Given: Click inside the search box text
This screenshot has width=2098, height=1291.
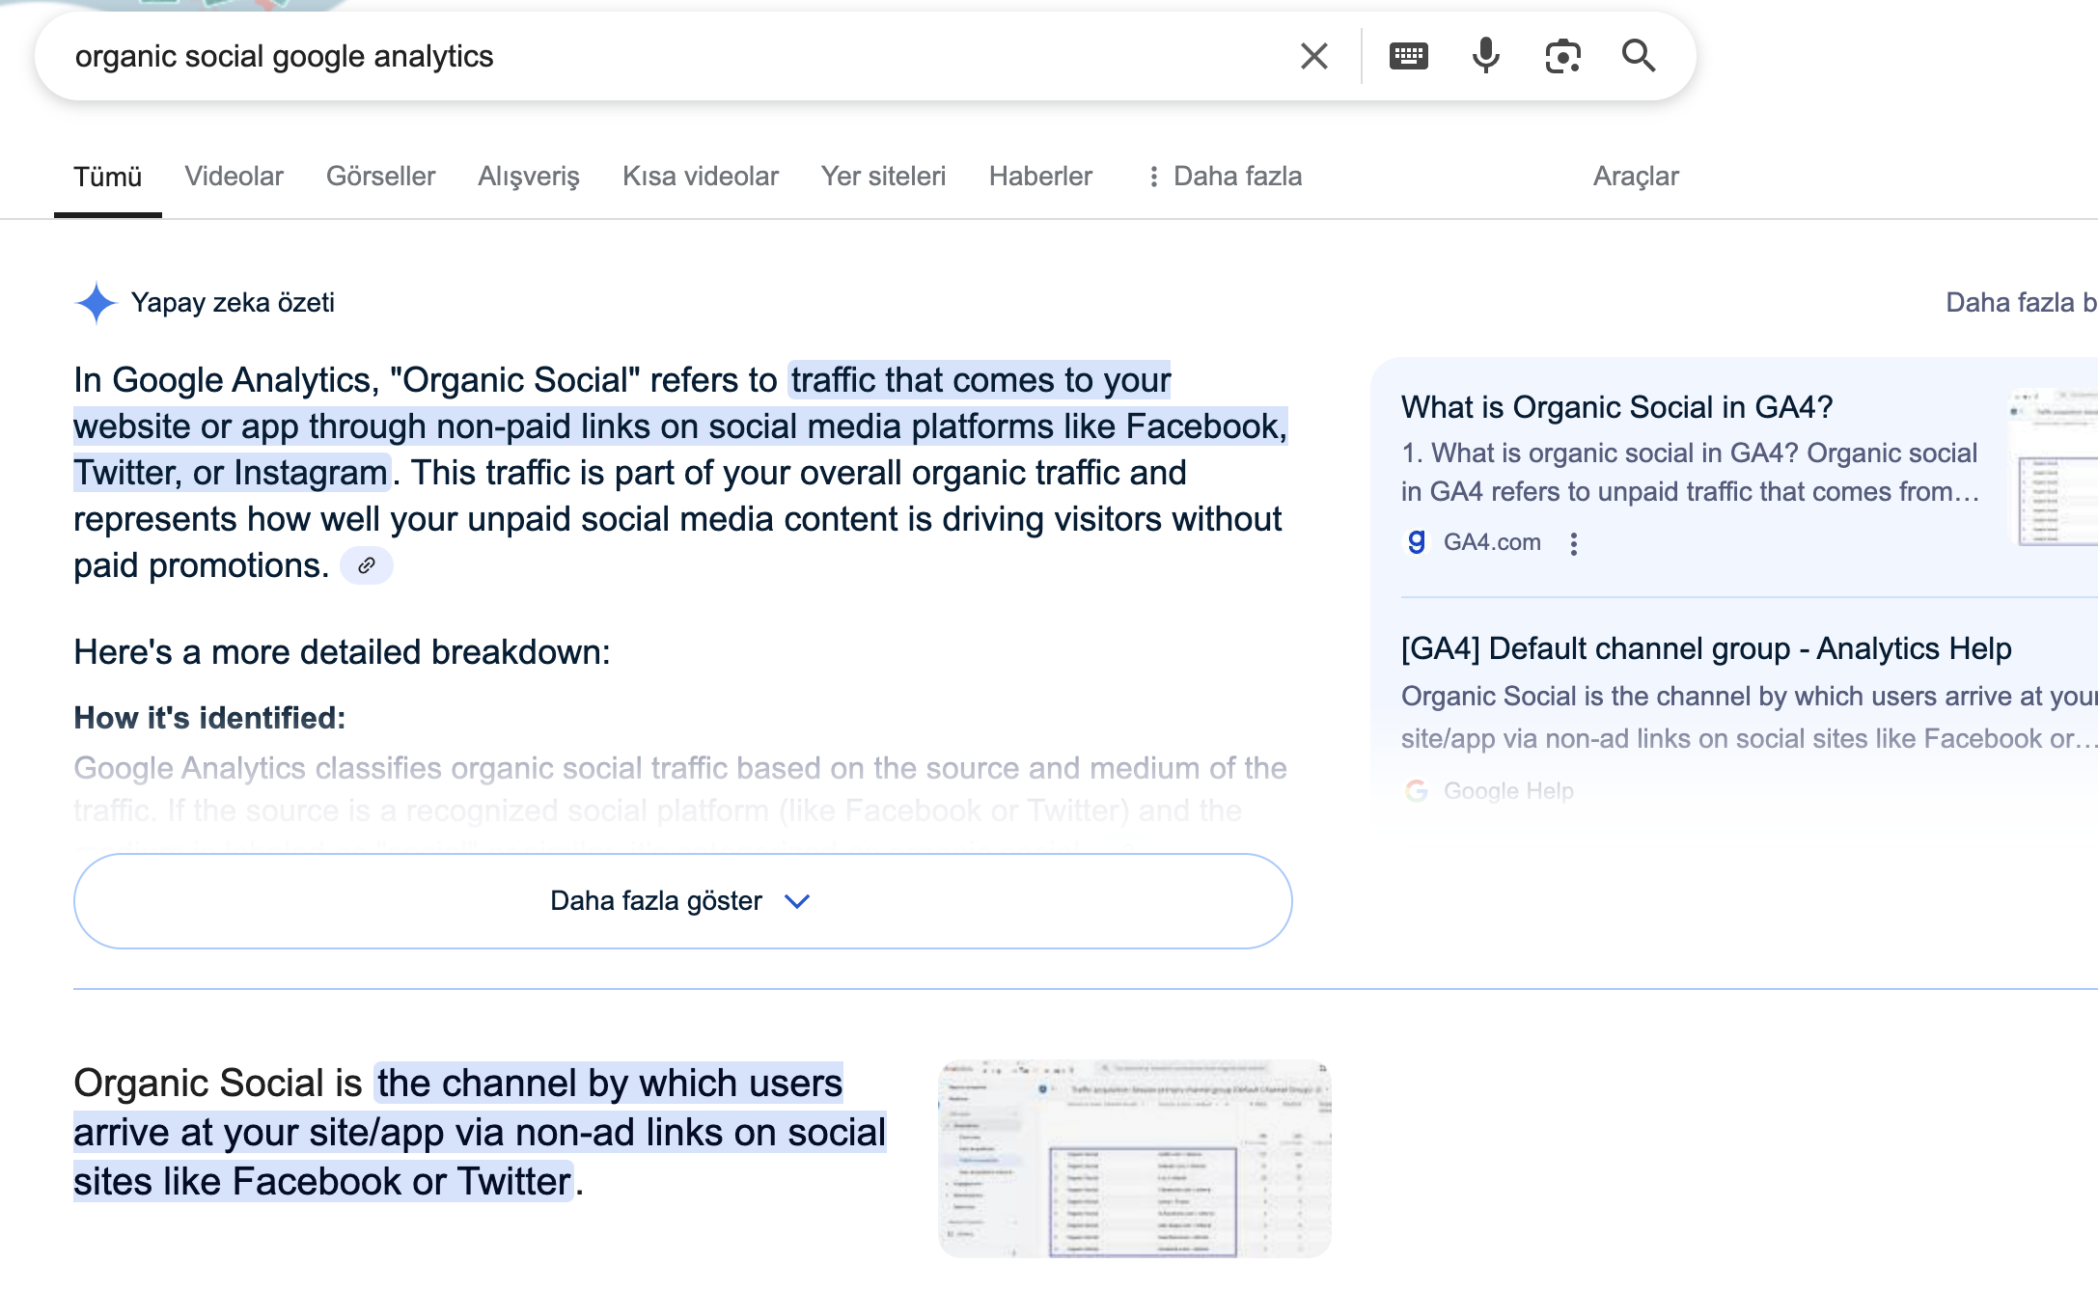Looking at the screenshot, I should pos(284,56).
